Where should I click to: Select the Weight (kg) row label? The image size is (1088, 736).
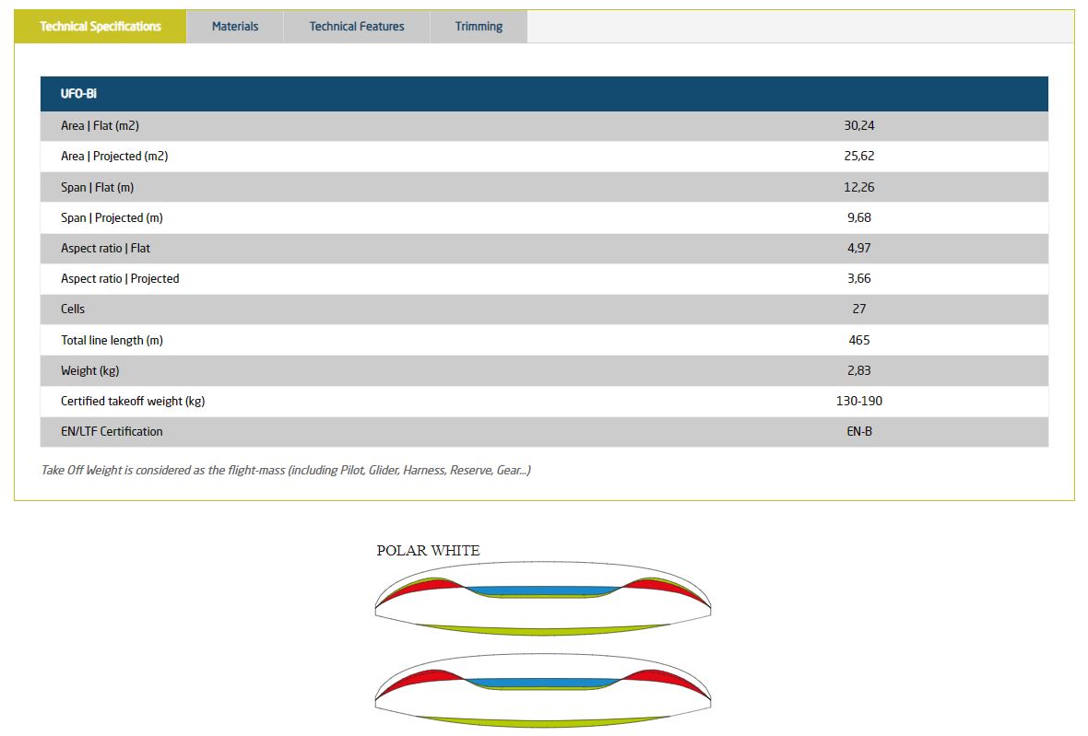pyautogui.click(x=89, y=370)
